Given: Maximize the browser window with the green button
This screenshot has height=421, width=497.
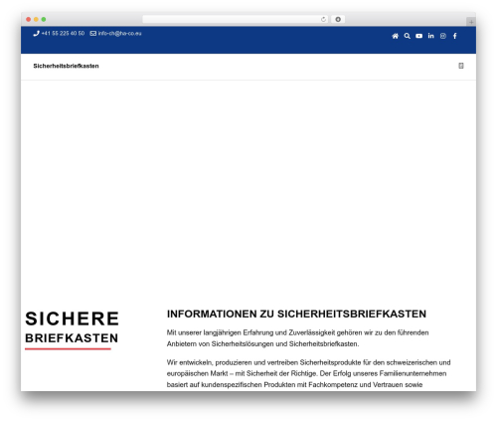Looking at the screenshot, I should [x=44, y=19].
